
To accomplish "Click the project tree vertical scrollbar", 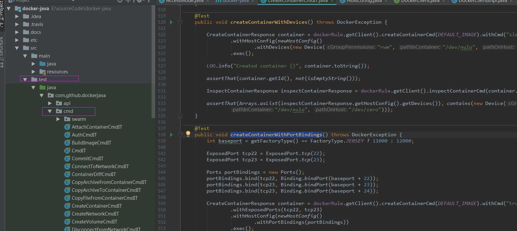I will [x=153, y=62].
